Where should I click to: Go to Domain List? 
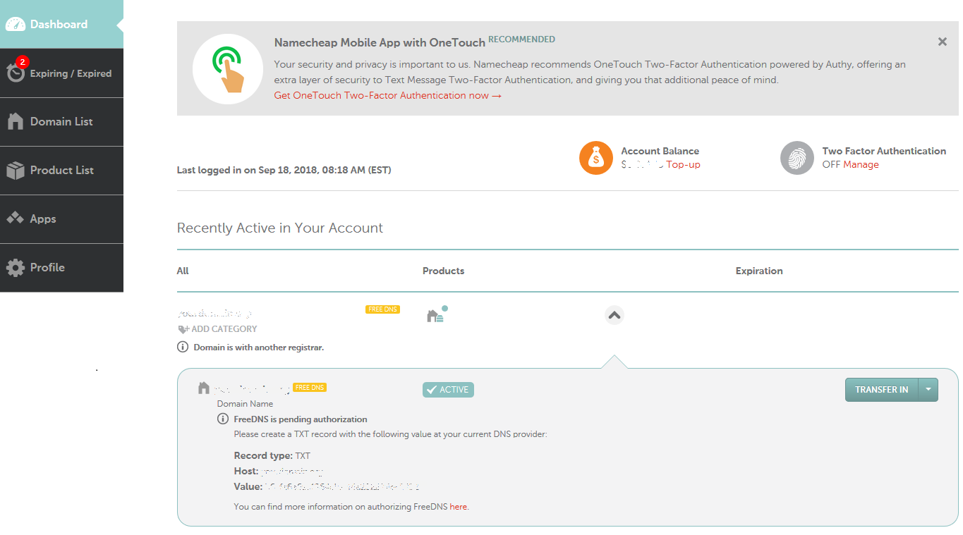click(x=61, y=122)
